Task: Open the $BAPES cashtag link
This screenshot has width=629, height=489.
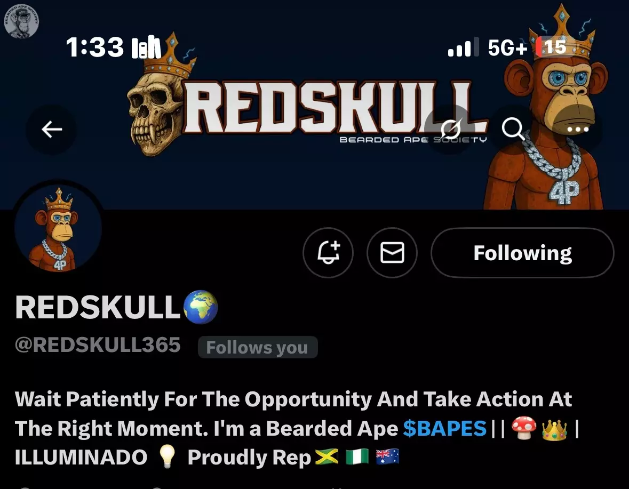Action: pyautogui.click(x=444, y=428)
